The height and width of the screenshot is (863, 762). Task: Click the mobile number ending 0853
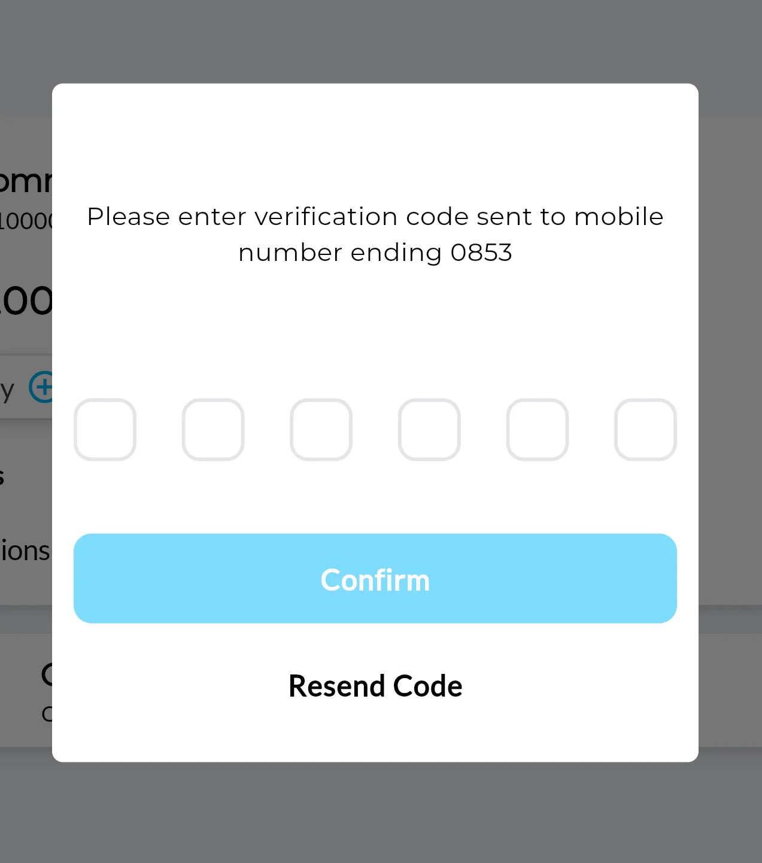[x=481, y=253]
